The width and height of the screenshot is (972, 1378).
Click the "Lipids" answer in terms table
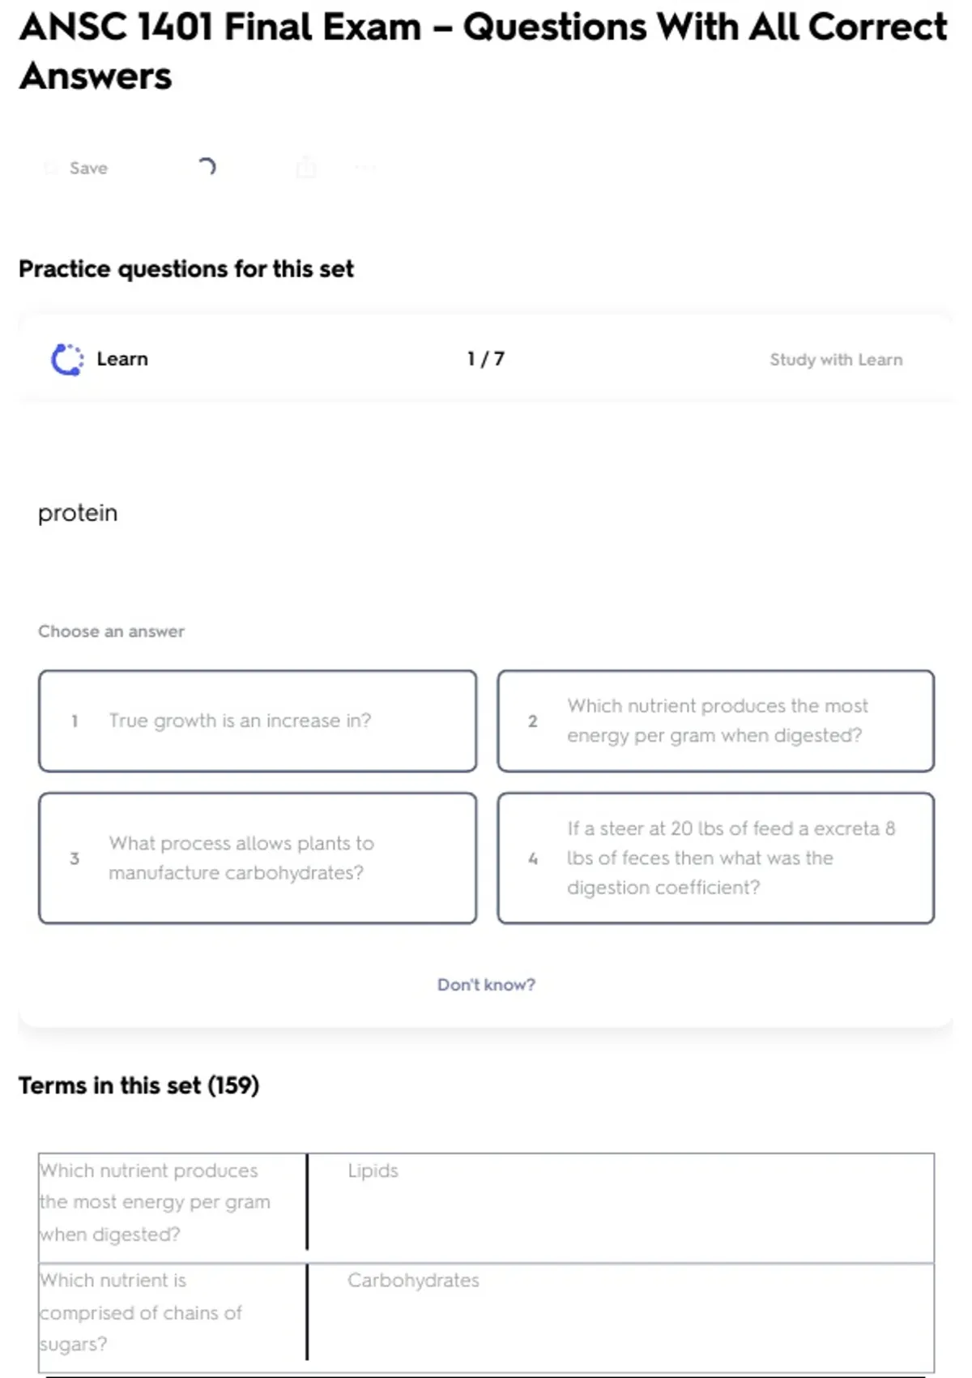click(373, 1170)
